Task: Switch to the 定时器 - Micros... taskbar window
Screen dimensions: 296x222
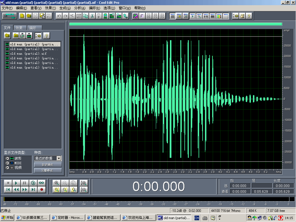Action: [x=68, y=218]
